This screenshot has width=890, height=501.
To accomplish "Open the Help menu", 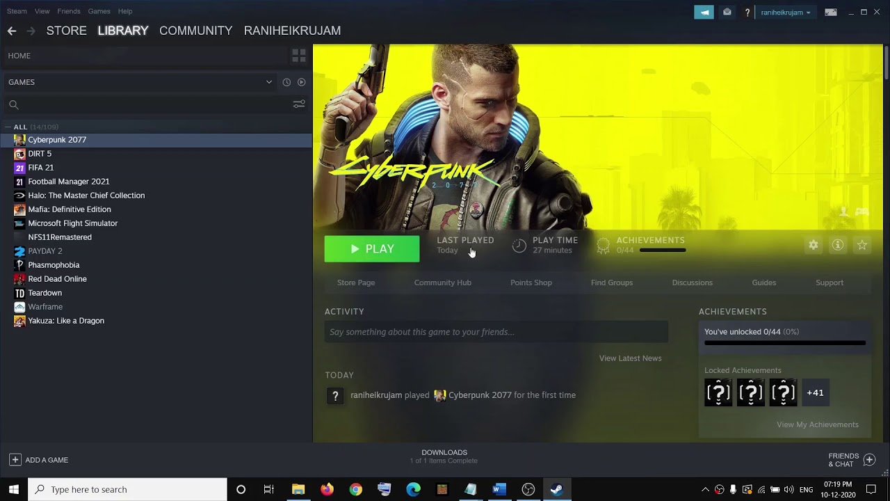I will 125,11.
